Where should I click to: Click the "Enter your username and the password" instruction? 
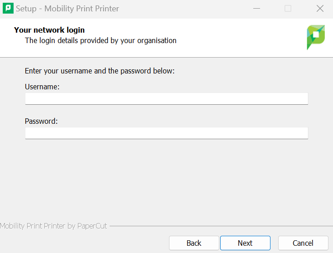point(100,71)
